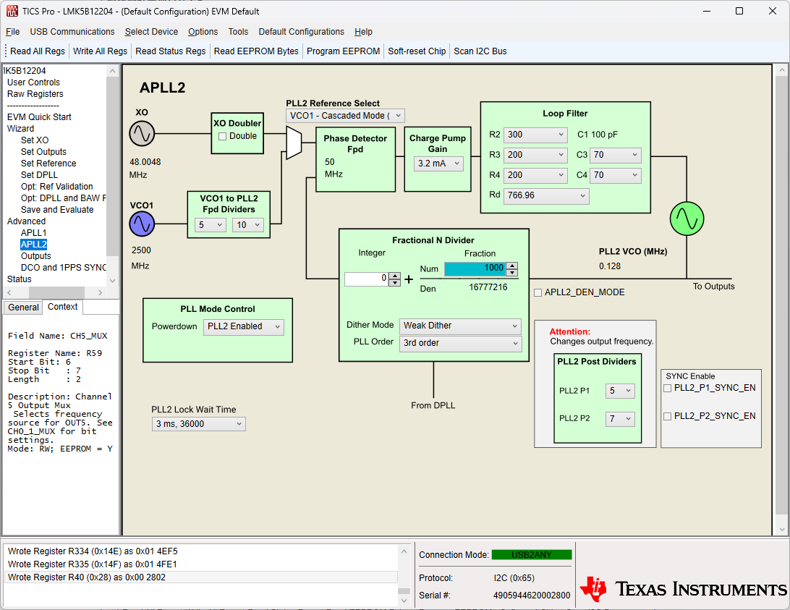Increment the Integer N divider value
The width and height of the screenshot is (790, 610).
(x=395, y=276)
